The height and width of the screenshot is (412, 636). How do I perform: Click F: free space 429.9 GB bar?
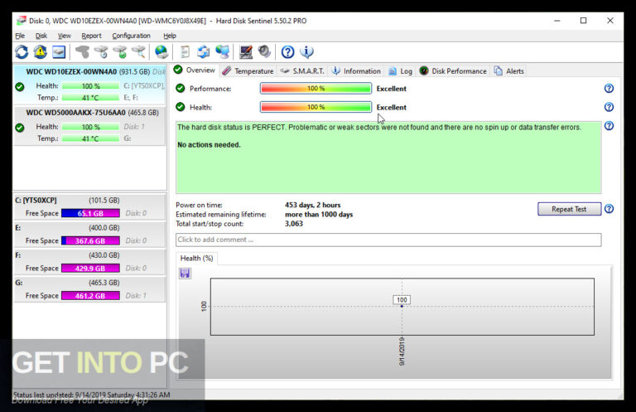point(90,269)
